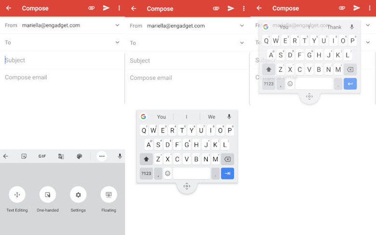The width and height of the screenshot is (376, 235).
Task: Choose the "We" word suggestion
Action: point(212,117)
